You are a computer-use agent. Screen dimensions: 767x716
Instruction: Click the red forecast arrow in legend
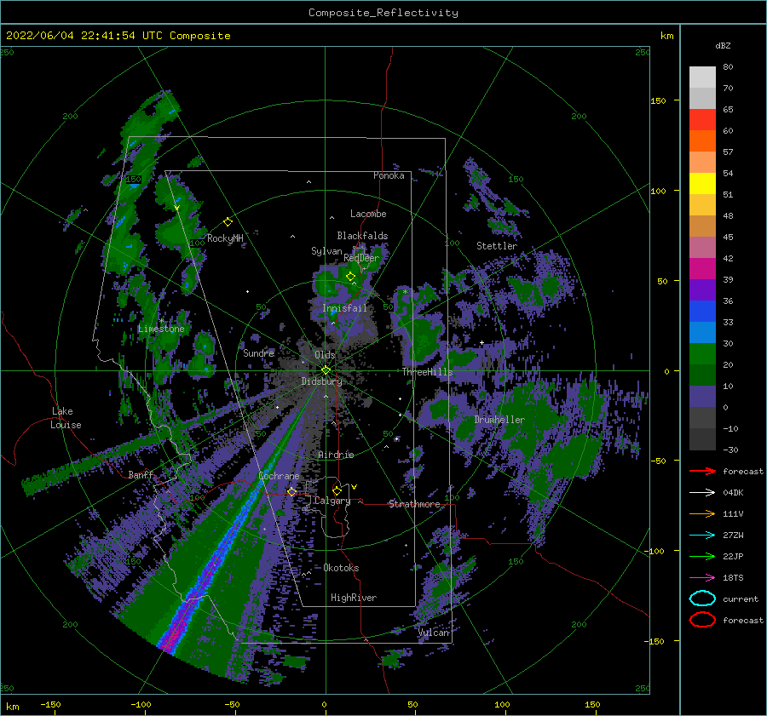[x=702, y=471]
